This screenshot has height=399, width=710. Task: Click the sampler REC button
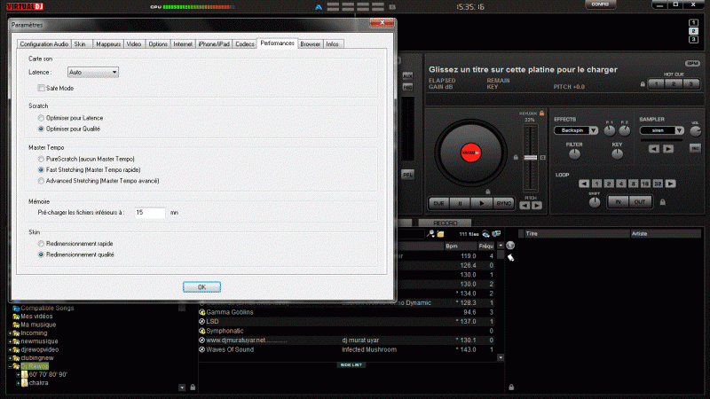695,148
